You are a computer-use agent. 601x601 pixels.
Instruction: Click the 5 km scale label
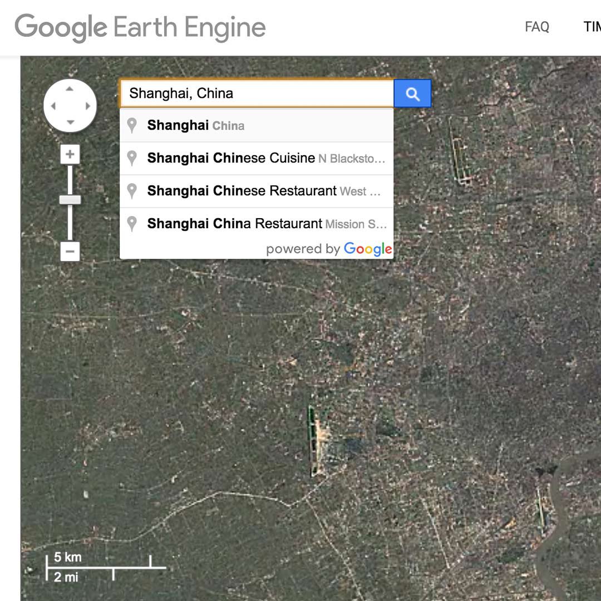pyautogui.click(x=68, y=557)
